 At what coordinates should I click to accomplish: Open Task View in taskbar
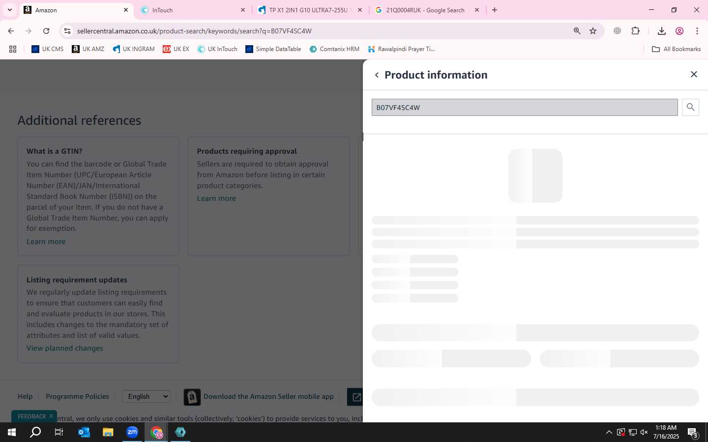click(x=59, y=432)
